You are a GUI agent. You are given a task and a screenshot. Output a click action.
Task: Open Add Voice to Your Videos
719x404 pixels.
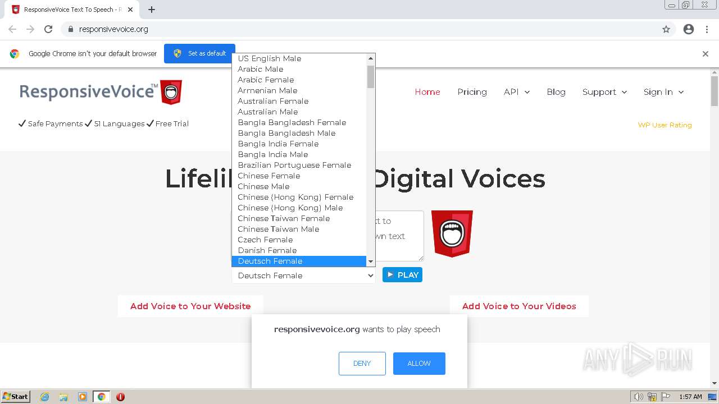[519, 306]
